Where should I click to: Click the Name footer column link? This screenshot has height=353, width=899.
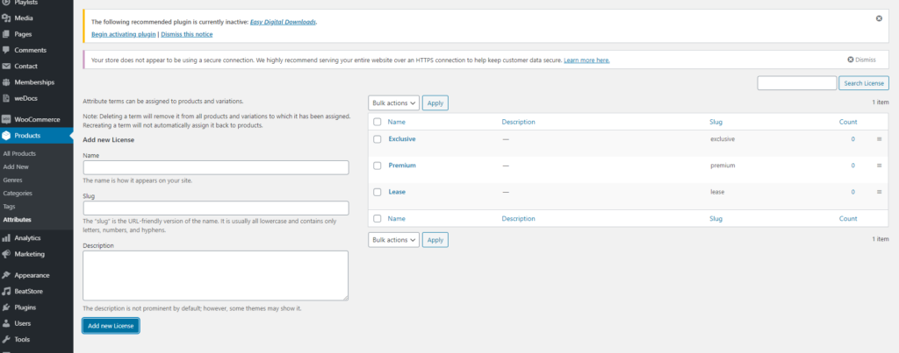coord(396,219)
